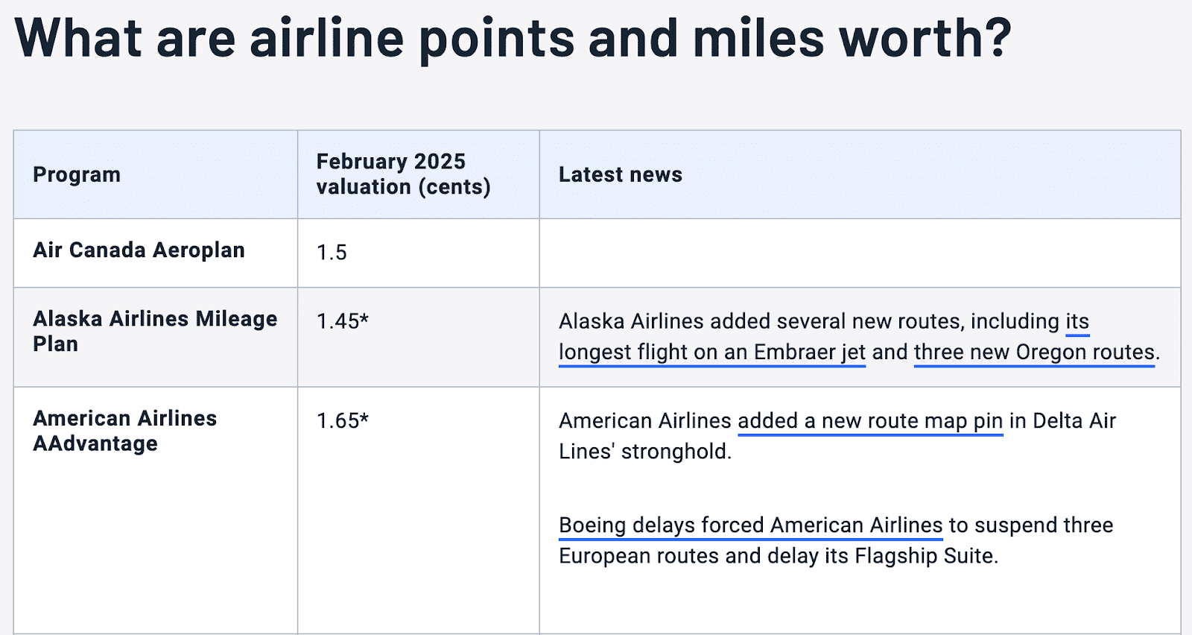
Task: Click the 1.45* valuation for Alaska
Action: (x=343, y=321)
